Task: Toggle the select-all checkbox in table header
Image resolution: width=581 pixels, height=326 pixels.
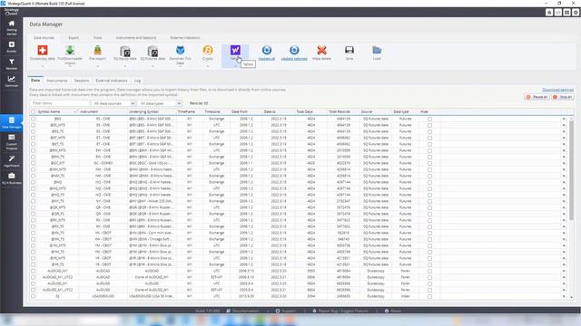Action: tap(33, 111)
